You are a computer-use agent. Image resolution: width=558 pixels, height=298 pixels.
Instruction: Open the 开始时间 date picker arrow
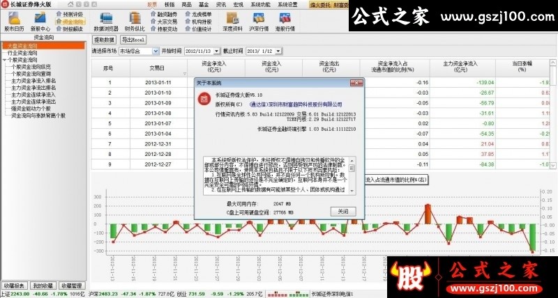[216, 51]
